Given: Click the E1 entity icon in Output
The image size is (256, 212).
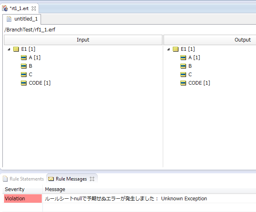Looking at the screenshot, I should pos(176,49).
